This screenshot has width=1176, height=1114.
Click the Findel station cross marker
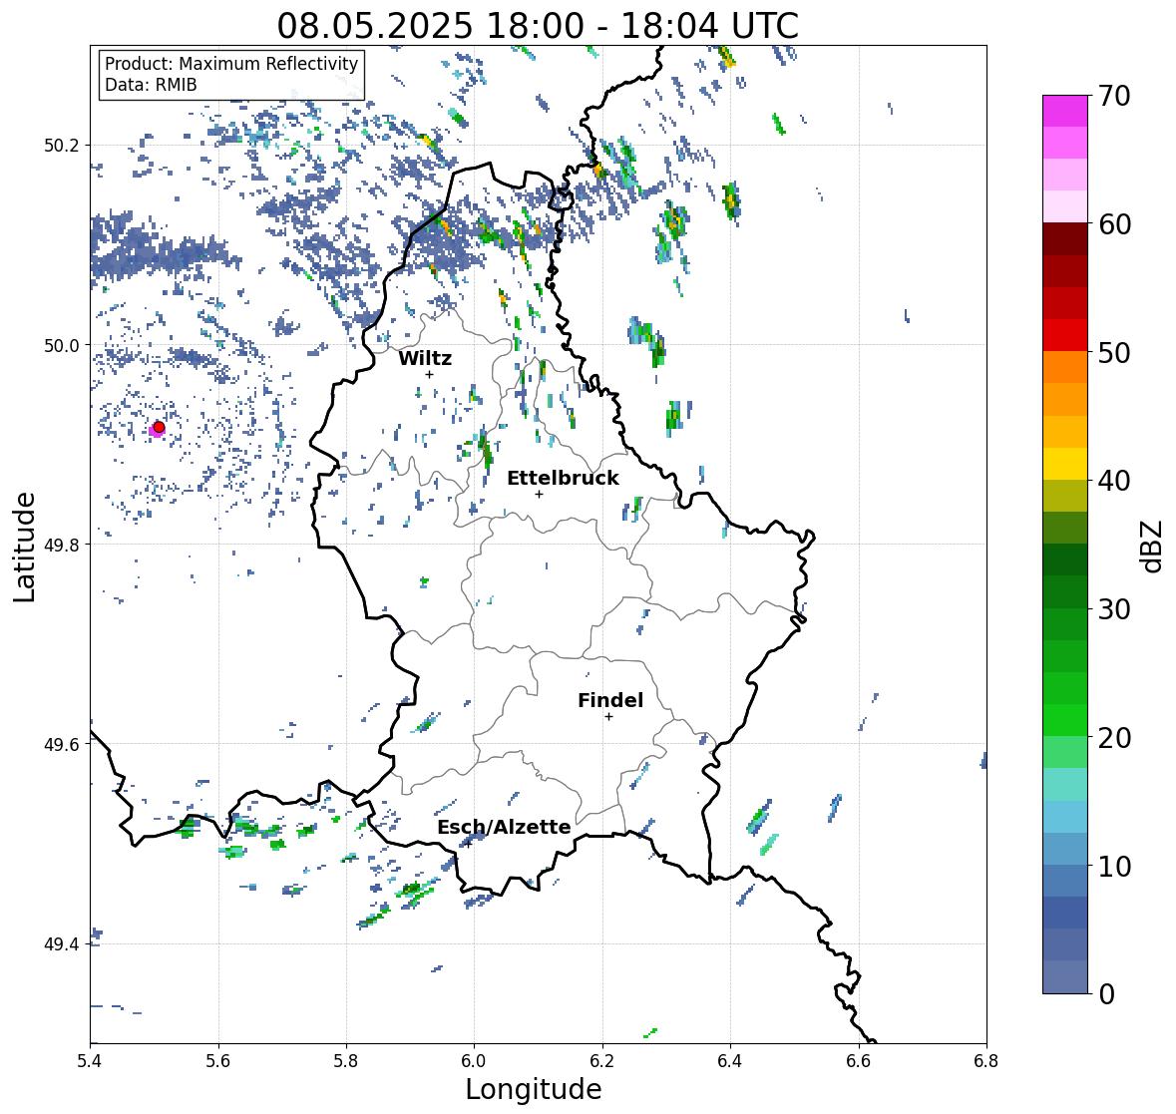(x=609, y=717)
